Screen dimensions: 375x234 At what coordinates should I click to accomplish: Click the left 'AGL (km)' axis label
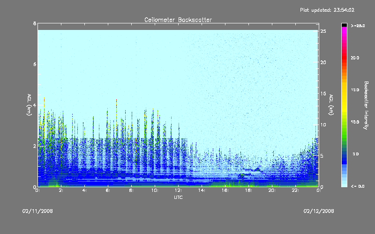click(29, 105)
